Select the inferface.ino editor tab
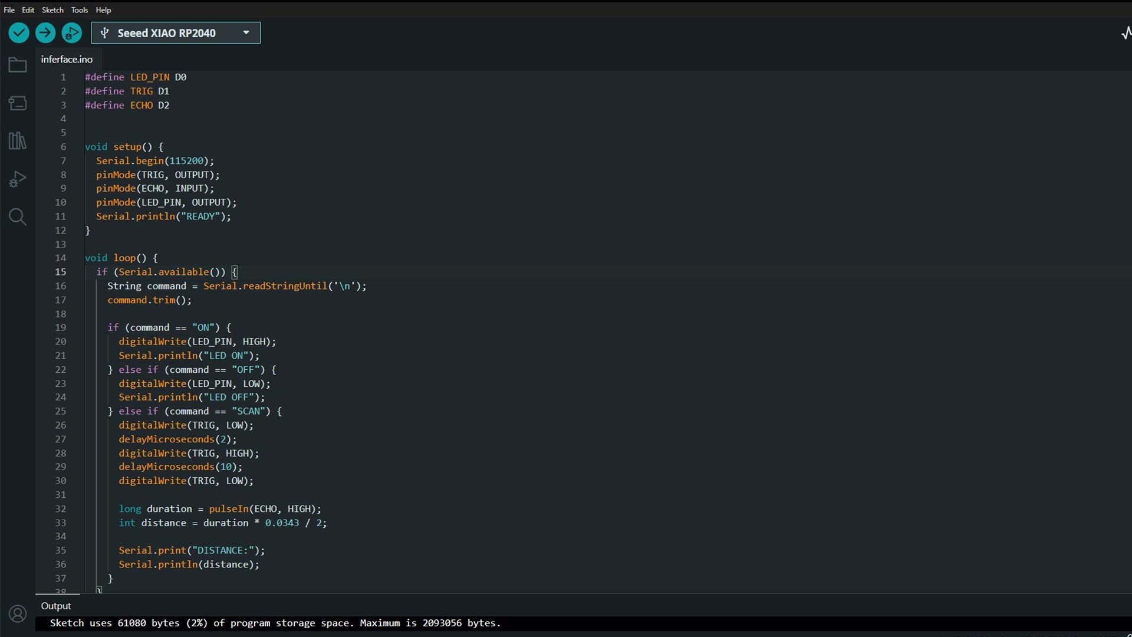 pos(67,60)
